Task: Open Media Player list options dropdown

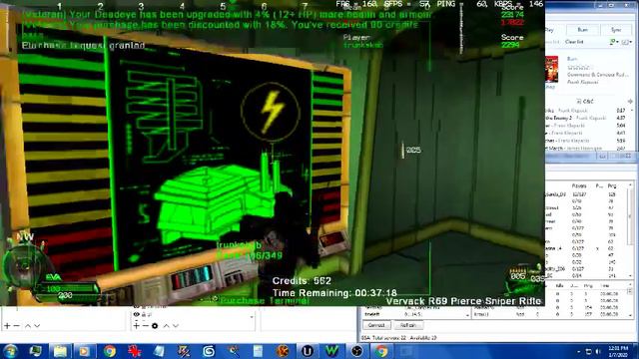Action: point(626,42)
